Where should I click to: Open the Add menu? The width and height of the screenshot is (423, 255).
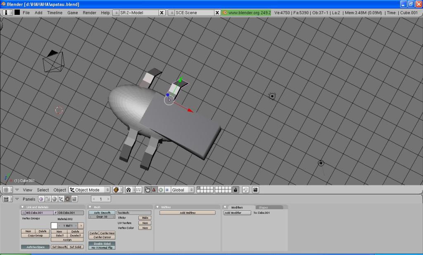tap(38, 13)
